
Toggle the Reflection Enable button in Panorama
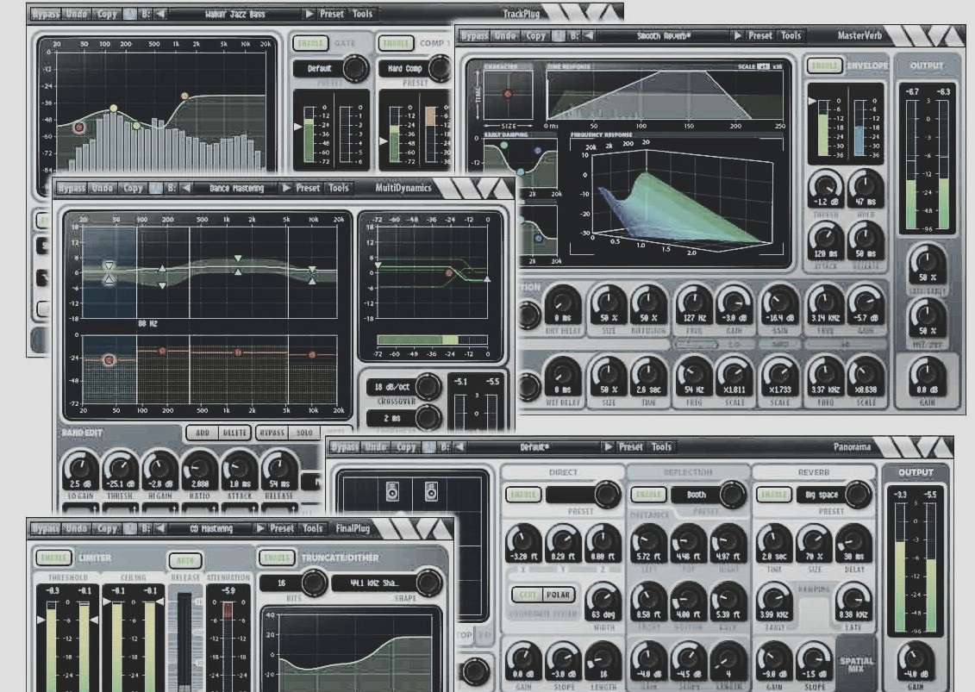(x=648, y=495)
